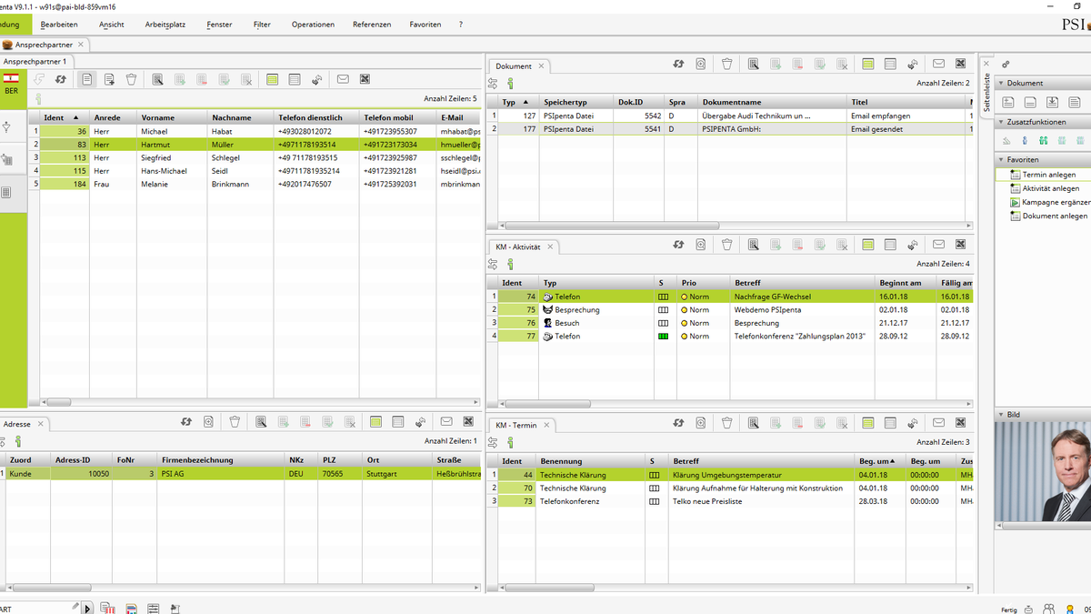Select the document-with-plus icon under Dokument sidebar section
1091x614 pixels.
tap(1008, 103)
